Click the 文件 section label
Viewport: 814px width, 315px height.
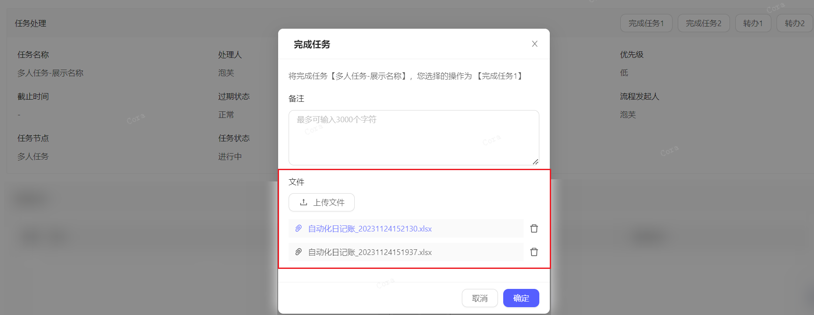point(296,182)
